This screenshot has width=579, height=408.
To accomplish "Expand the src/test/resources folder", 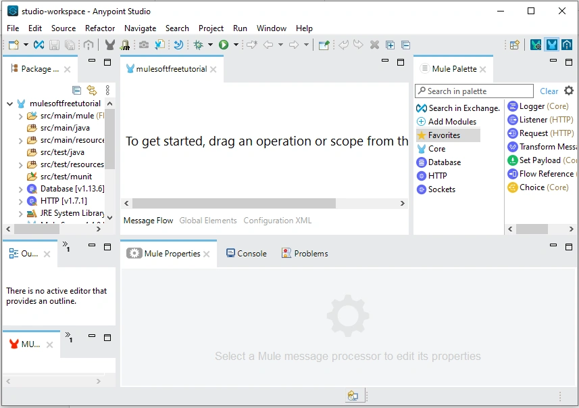I will 21,165.
